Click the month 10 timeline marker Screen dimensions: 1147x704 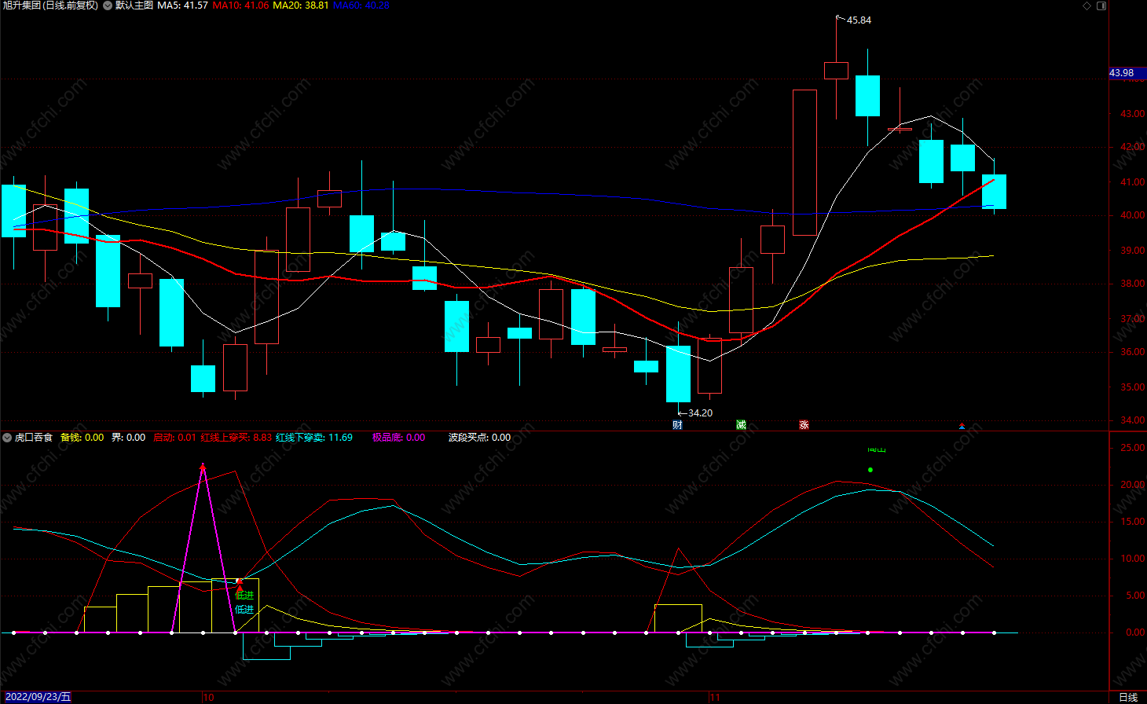(x=208, y=697)
